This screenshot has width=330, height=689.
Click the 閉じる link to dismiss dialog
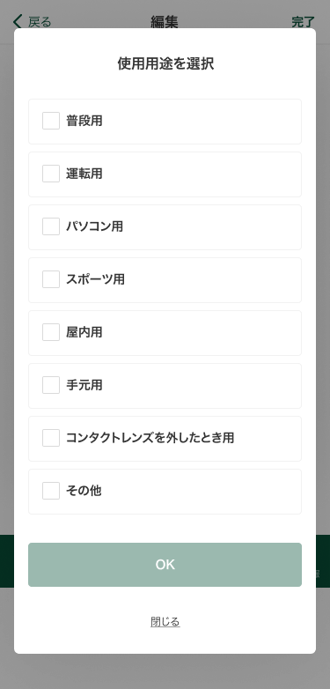pos(165,622)
